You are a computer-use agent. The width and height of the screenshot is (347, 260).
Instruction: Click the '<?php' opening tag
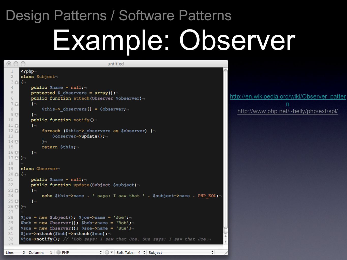click(27, 71)
